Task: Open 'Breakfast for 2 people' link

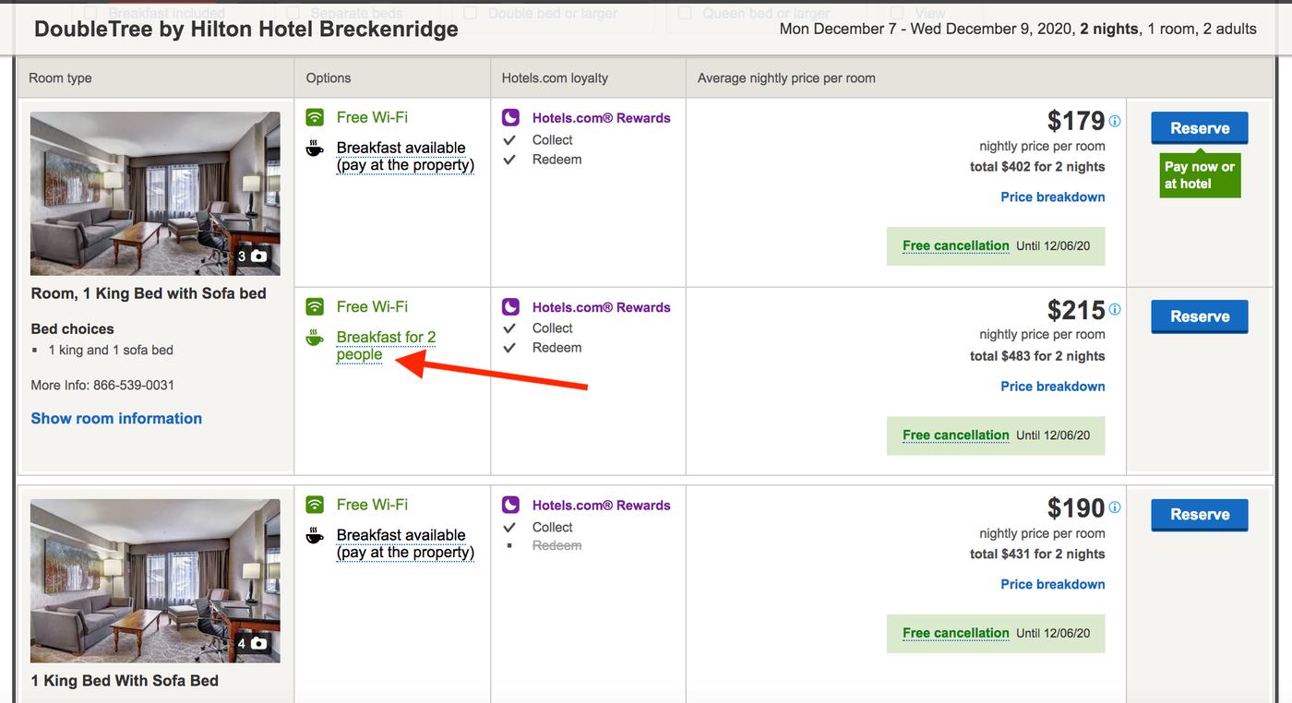Action: click(x=385, y=346)
